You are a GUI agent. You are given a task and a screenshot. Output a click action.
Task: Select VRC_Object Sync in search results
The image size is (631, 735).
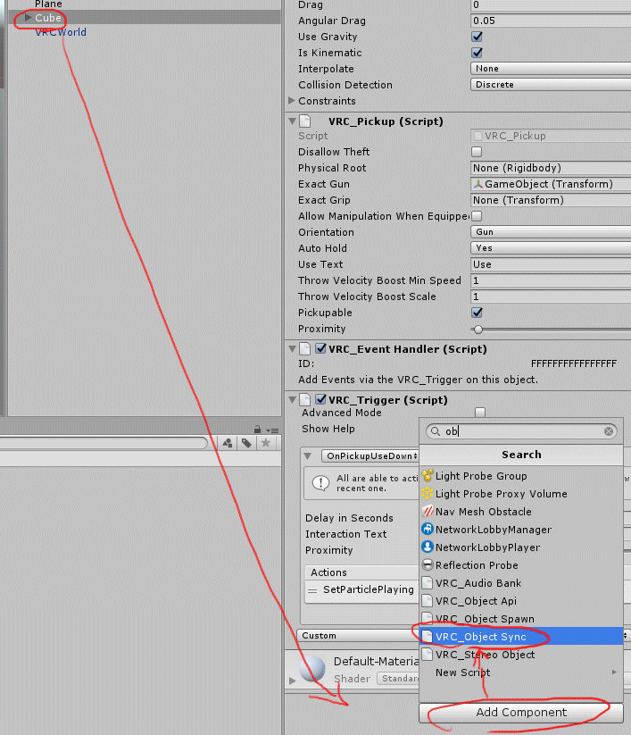521,636
